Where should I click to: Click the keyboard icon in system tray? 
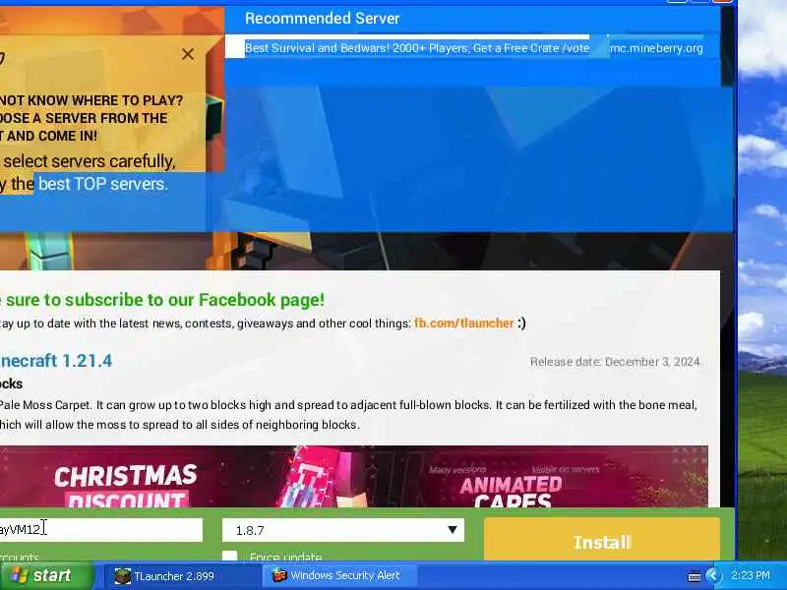(695, 576)
